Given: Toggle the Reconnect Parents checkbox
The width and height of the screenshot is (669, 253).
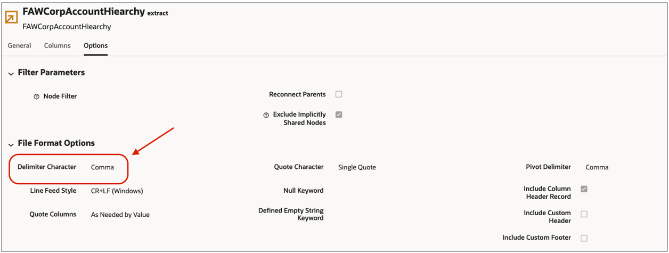Looking at the screenshot, I should click(x=339, y=94).
